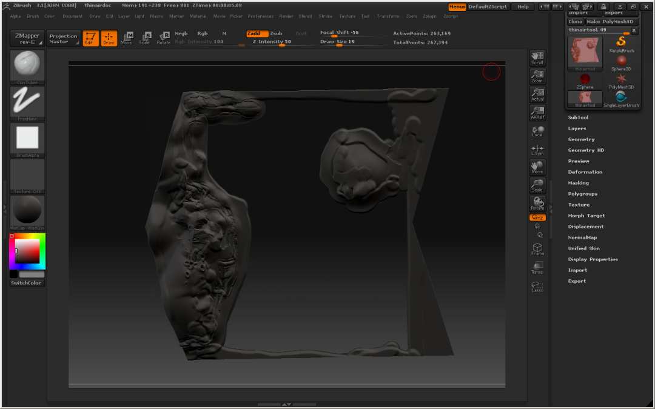Open the Masking sub-palette
Screen dimensions: 655x409
tap(578, 183)
